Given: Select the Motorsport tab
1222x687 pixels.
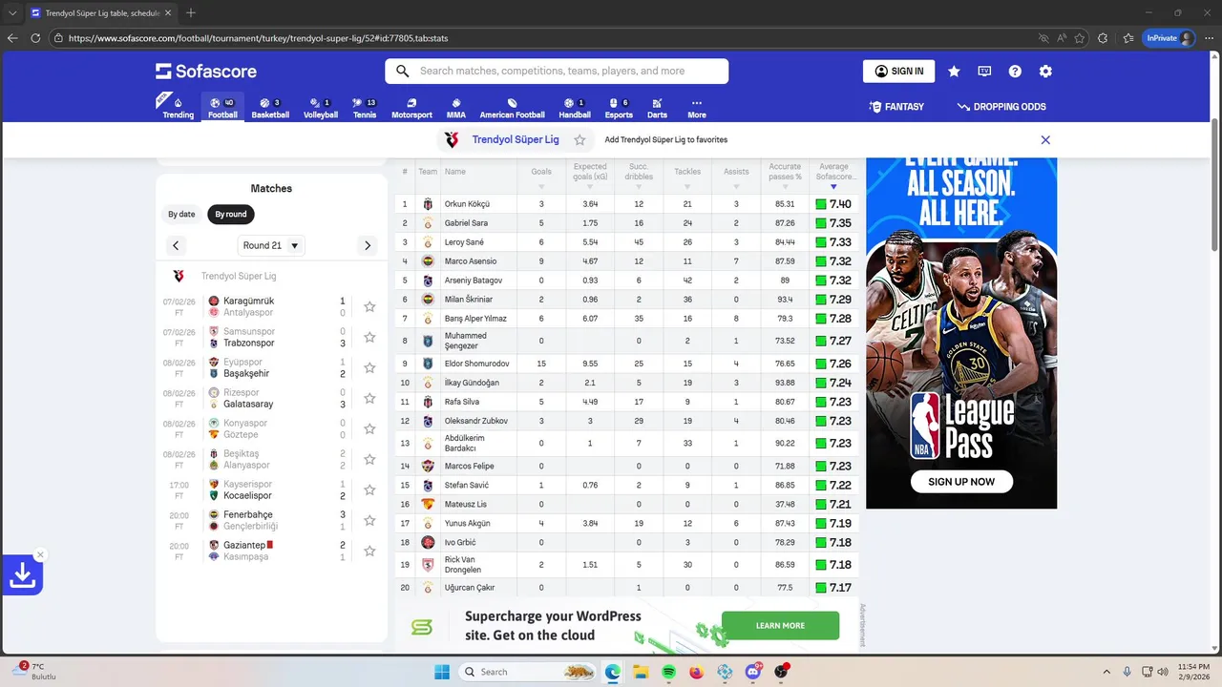Looking at the screenshot, I should coord(411,108).
